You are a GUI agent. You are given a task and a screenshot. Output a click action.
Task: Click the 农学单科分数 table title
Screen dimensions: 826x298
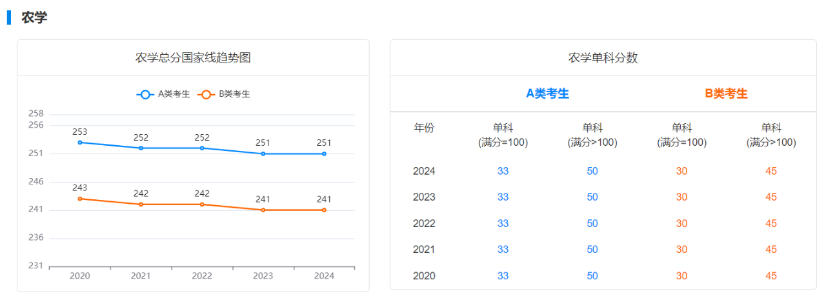click(x=603, y=57)
